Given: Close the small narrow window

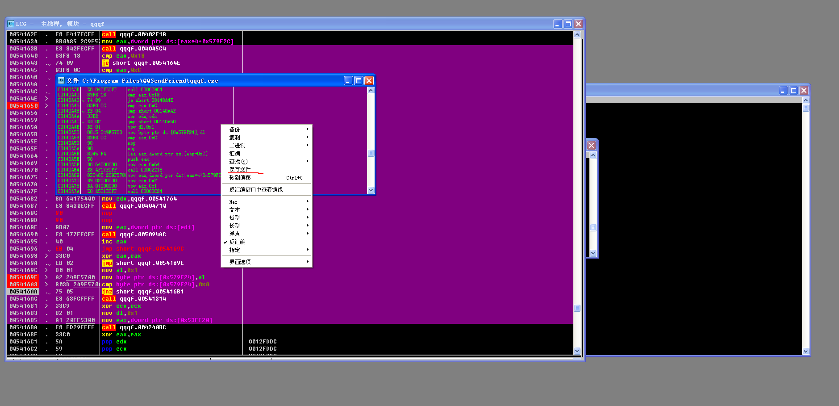Looking at the screenshot, I should pos(591,146).
